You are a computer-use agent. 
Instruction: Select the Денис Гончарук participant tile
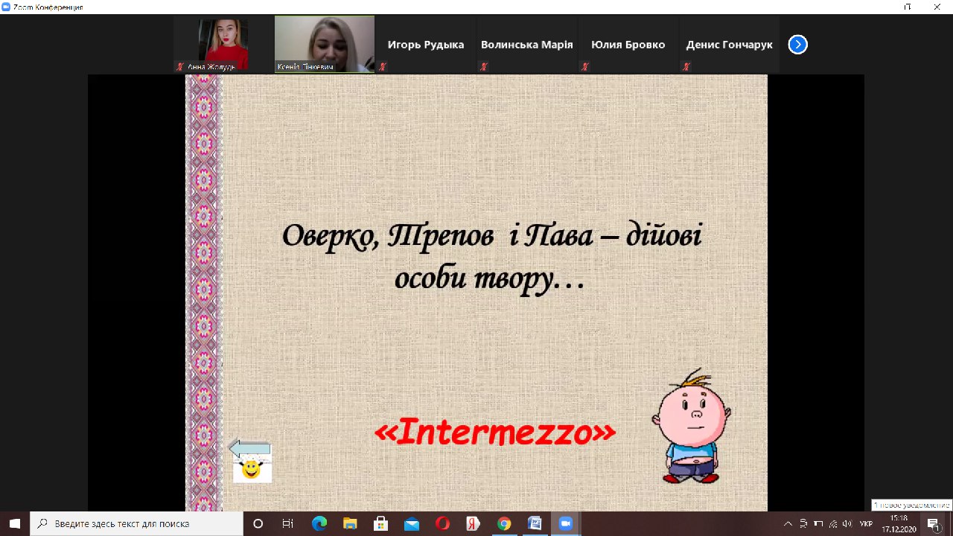click(x=729, y=45)
